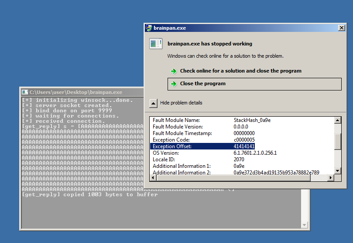Click the problem details vertical scrollbar thumb

point(337,141)
